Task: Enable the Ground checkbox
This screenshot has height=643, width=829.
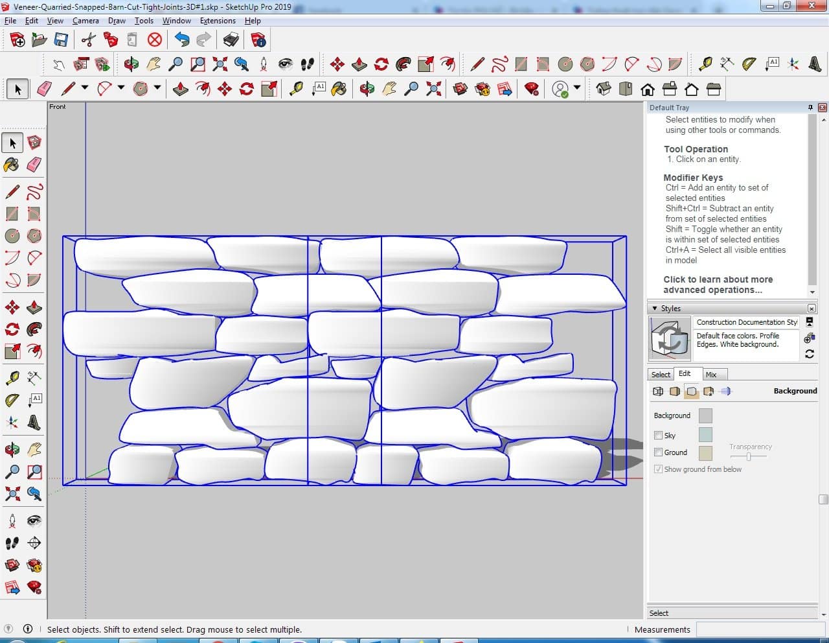Action: pos(658,452)
